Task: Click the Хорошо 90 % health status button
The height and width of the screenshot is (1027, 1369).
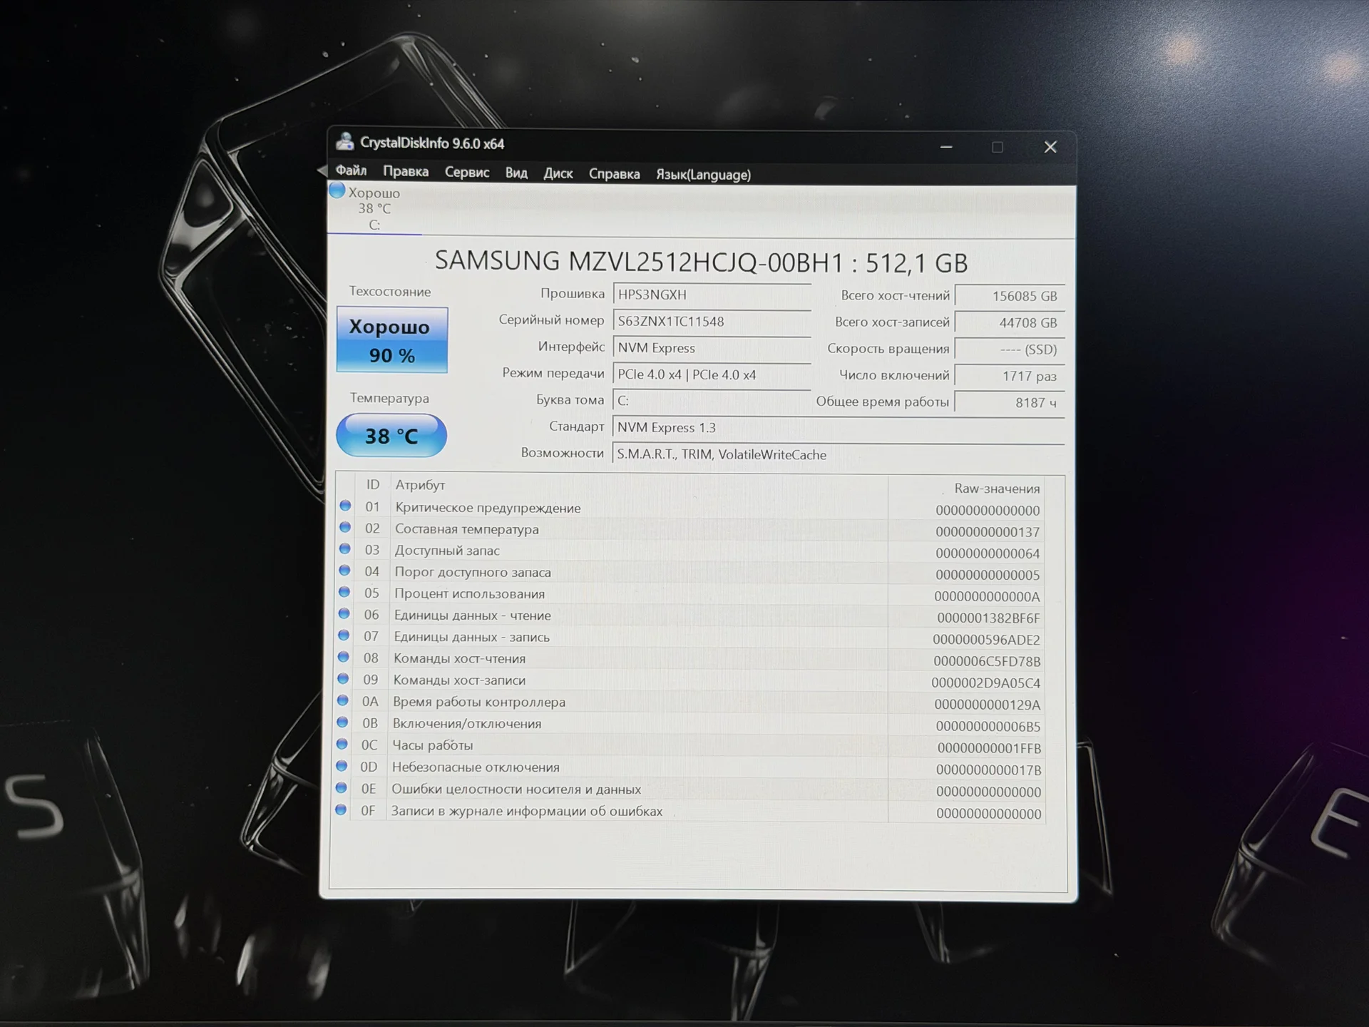Action: click(392, 339)
